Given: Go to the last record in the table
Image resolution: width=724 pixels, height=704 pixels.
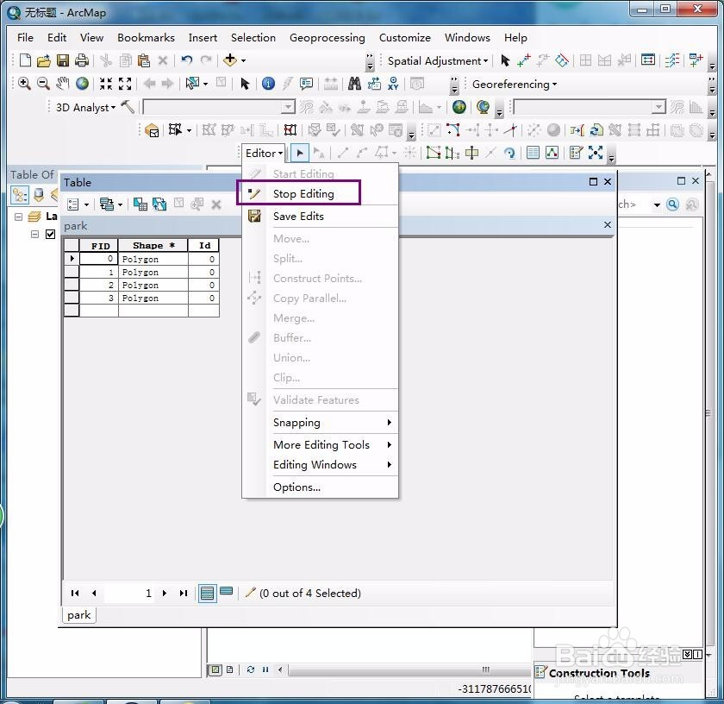Looking at the screenshot, I should pyautogui.click(x=184, y=593).
